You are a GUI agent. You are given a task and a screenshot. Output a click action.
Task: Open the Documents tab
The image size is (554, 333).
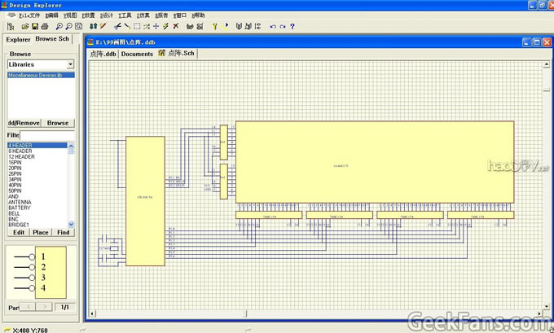(x=137, y=54)
